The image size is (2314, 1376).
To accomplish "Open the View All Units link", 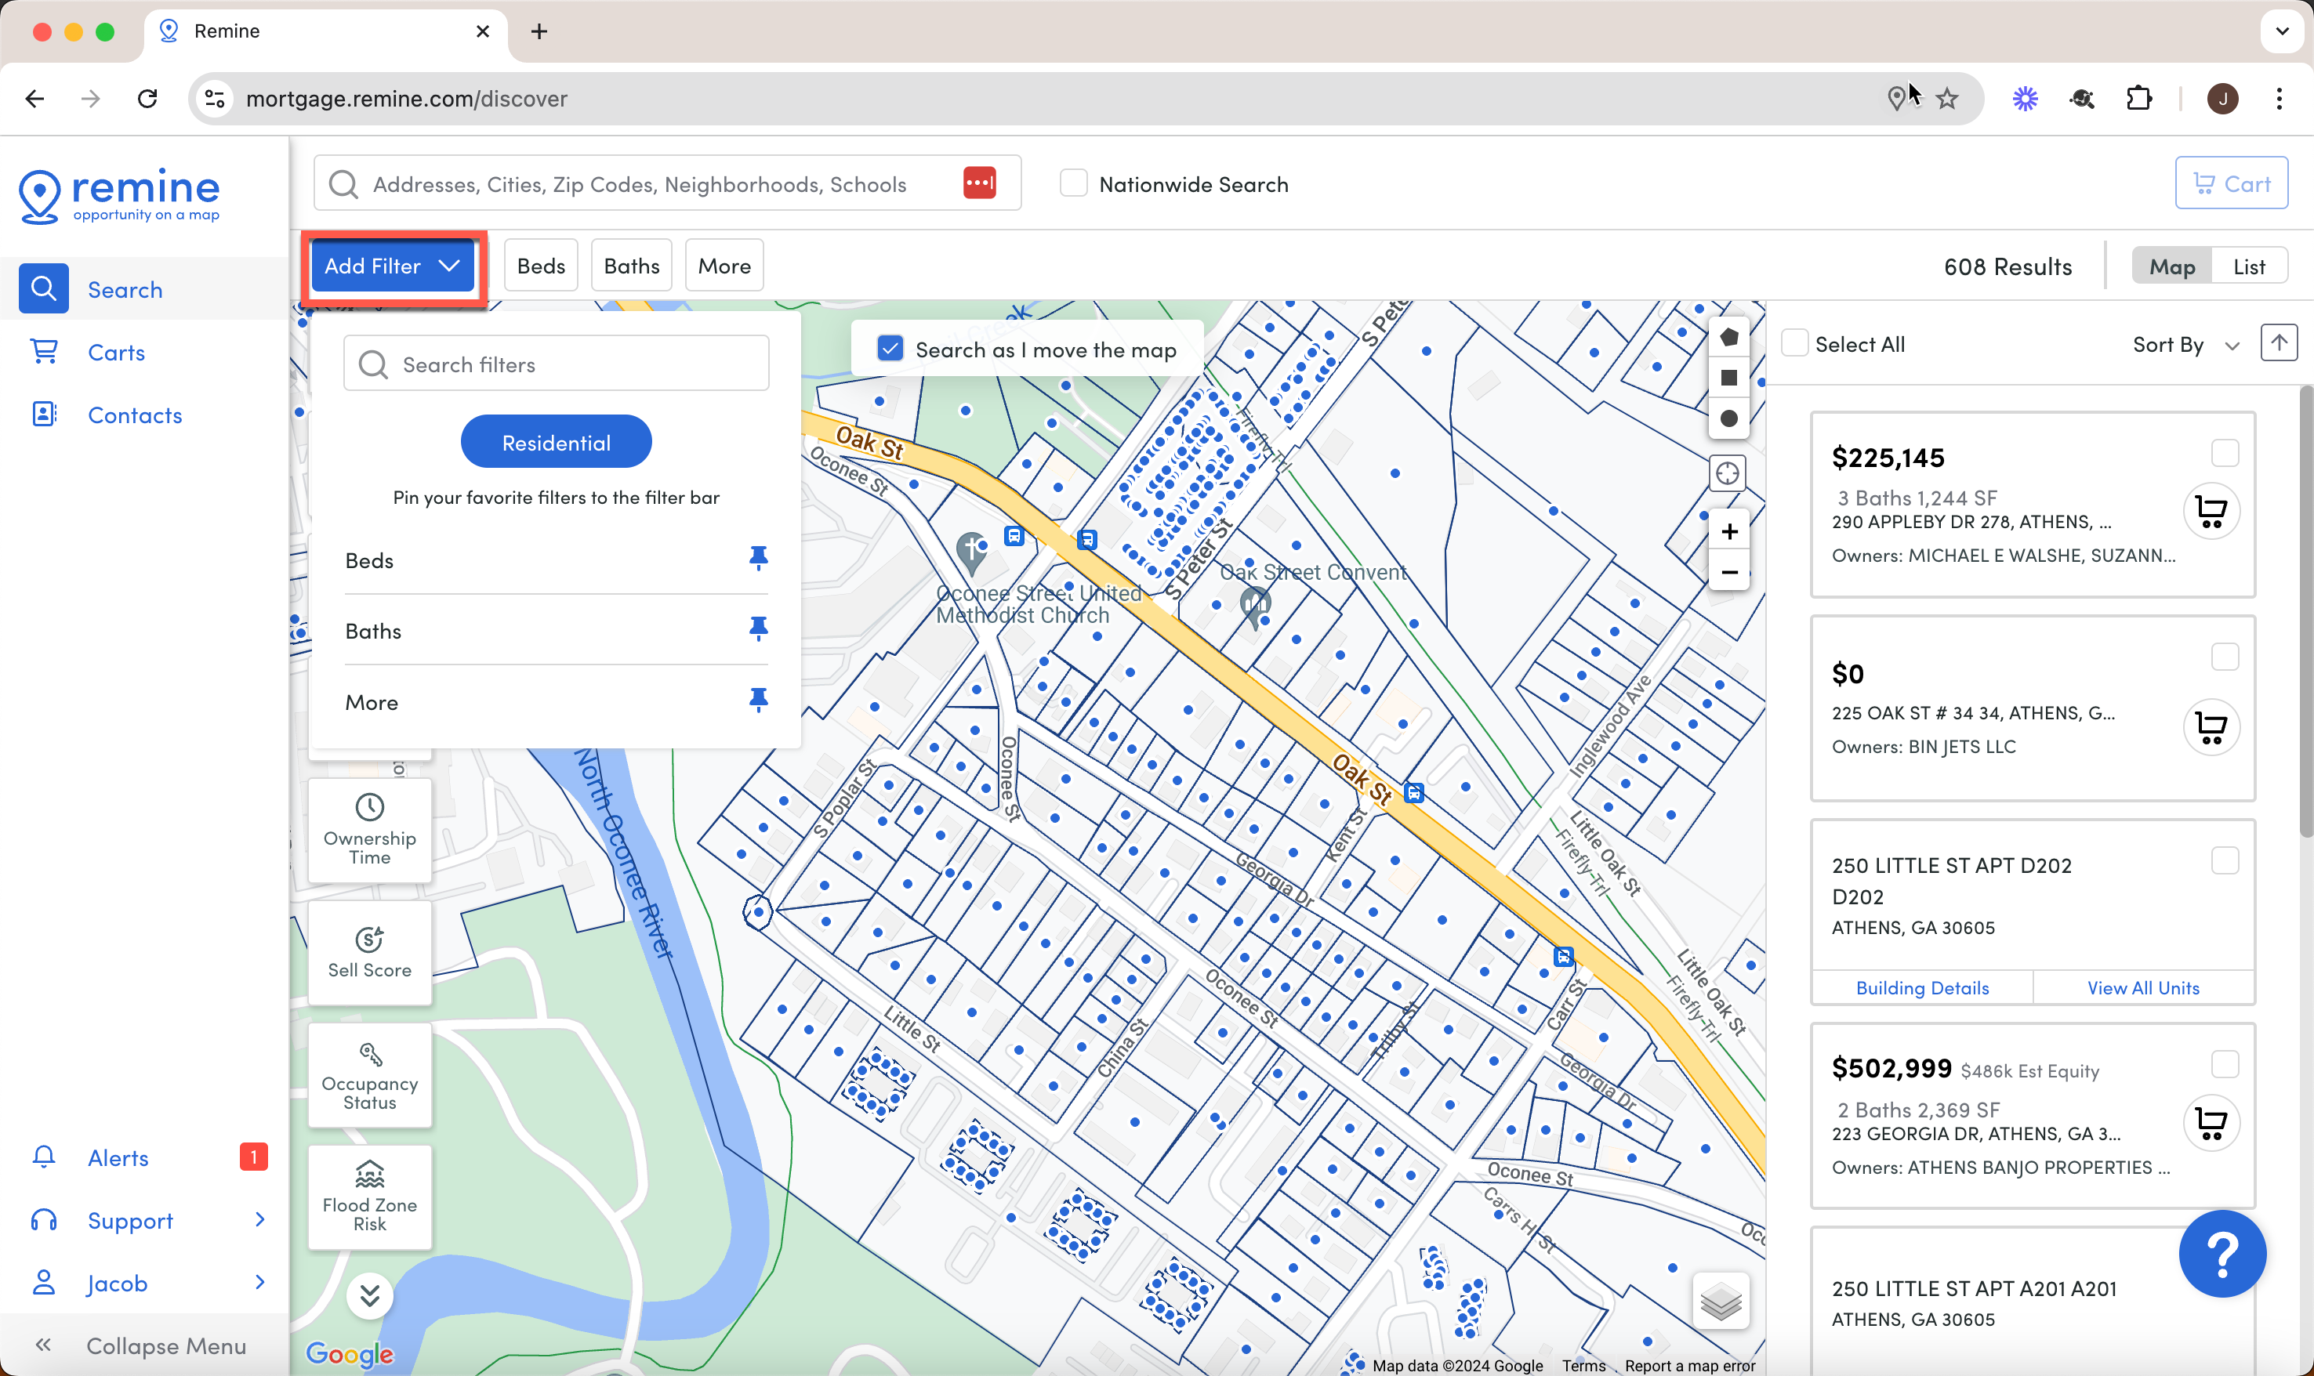I will (x=2142, y=987).
